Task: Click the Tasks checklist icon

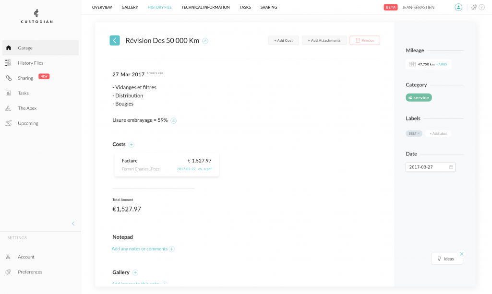Action: pos(8,93)
